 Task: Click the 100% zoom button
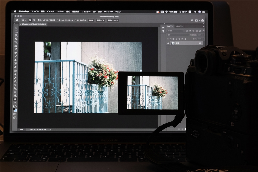(91, 20)
